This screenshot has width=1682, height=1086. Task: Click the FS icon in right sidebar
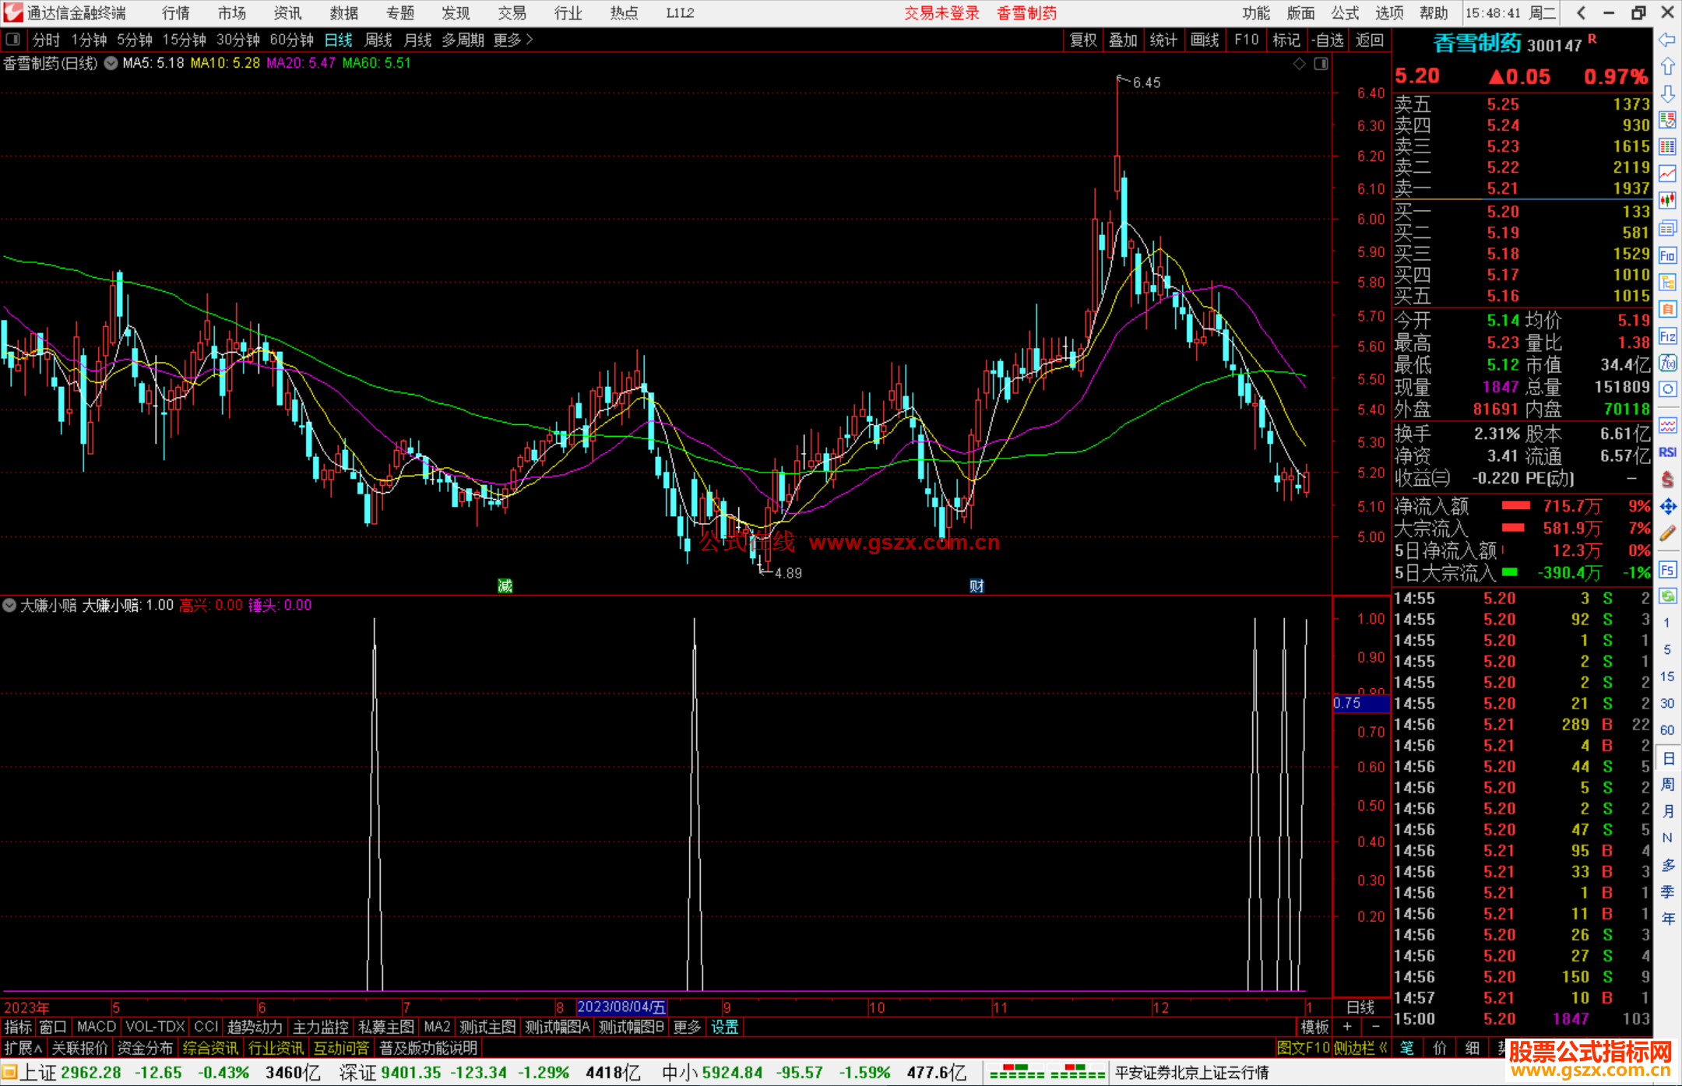click(1667, 570)
